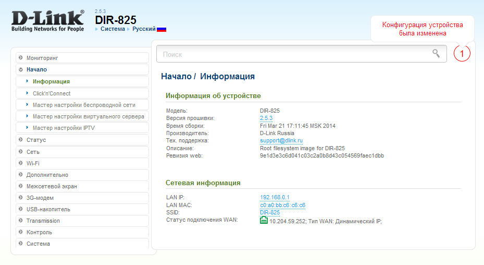Click the search magnifier icon

436,54
